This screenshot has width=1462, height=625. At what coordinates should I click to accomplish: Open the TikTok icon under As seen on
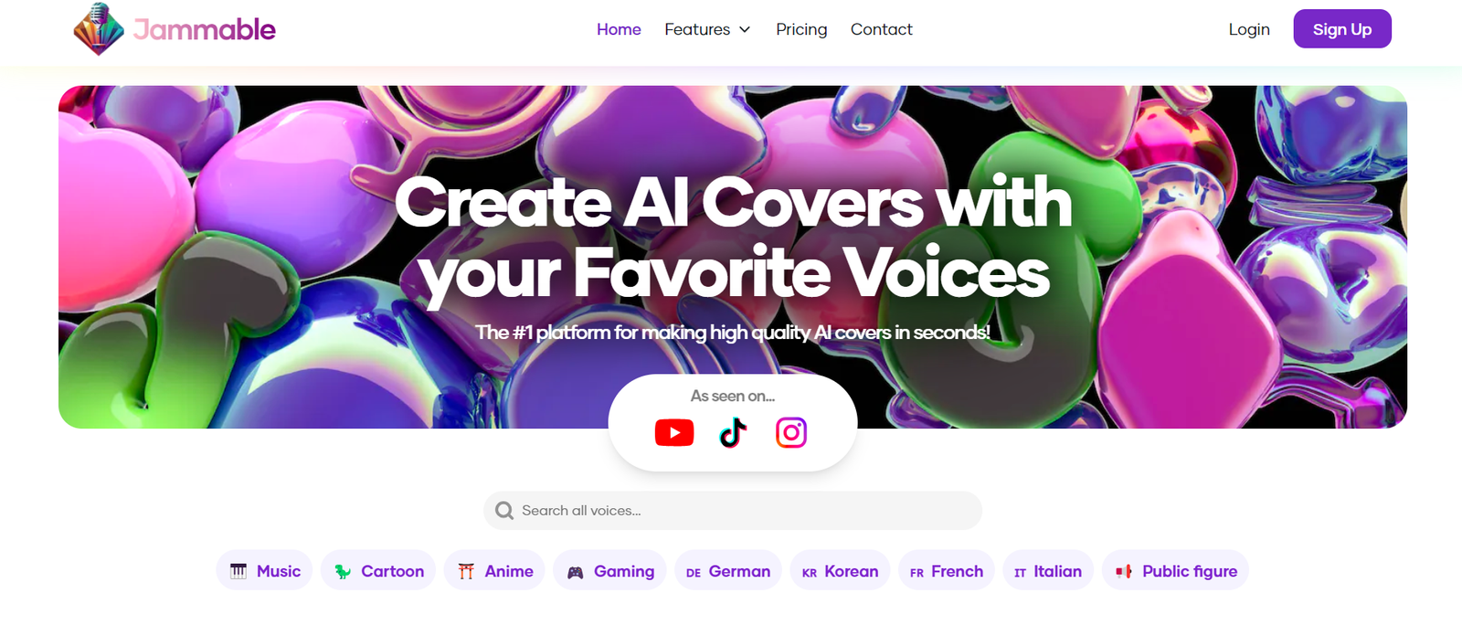733,432
